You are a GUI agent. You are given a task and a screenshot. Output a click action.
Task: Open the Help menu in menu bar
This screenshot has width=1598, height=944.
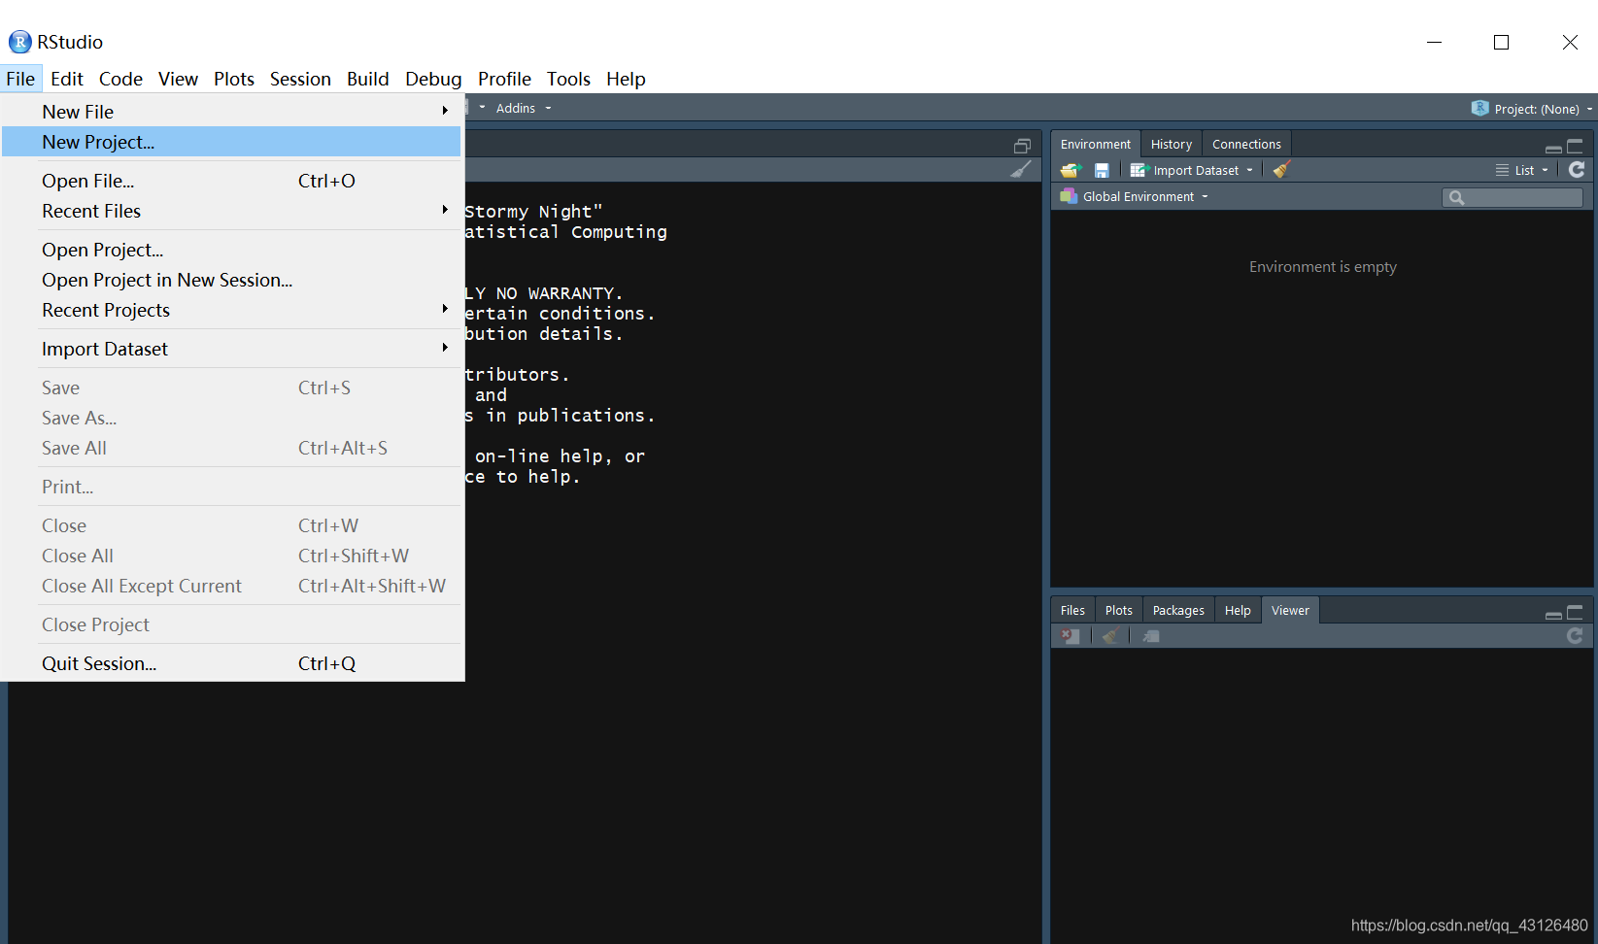pos(626,79)
